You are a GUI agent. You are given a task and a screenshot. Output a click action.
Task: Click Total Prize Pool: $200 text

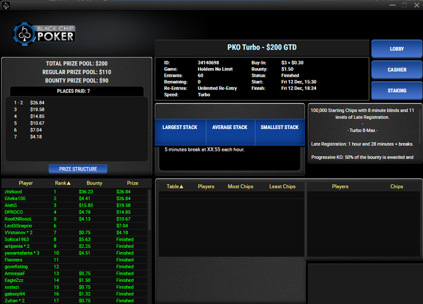click(77, 63)
